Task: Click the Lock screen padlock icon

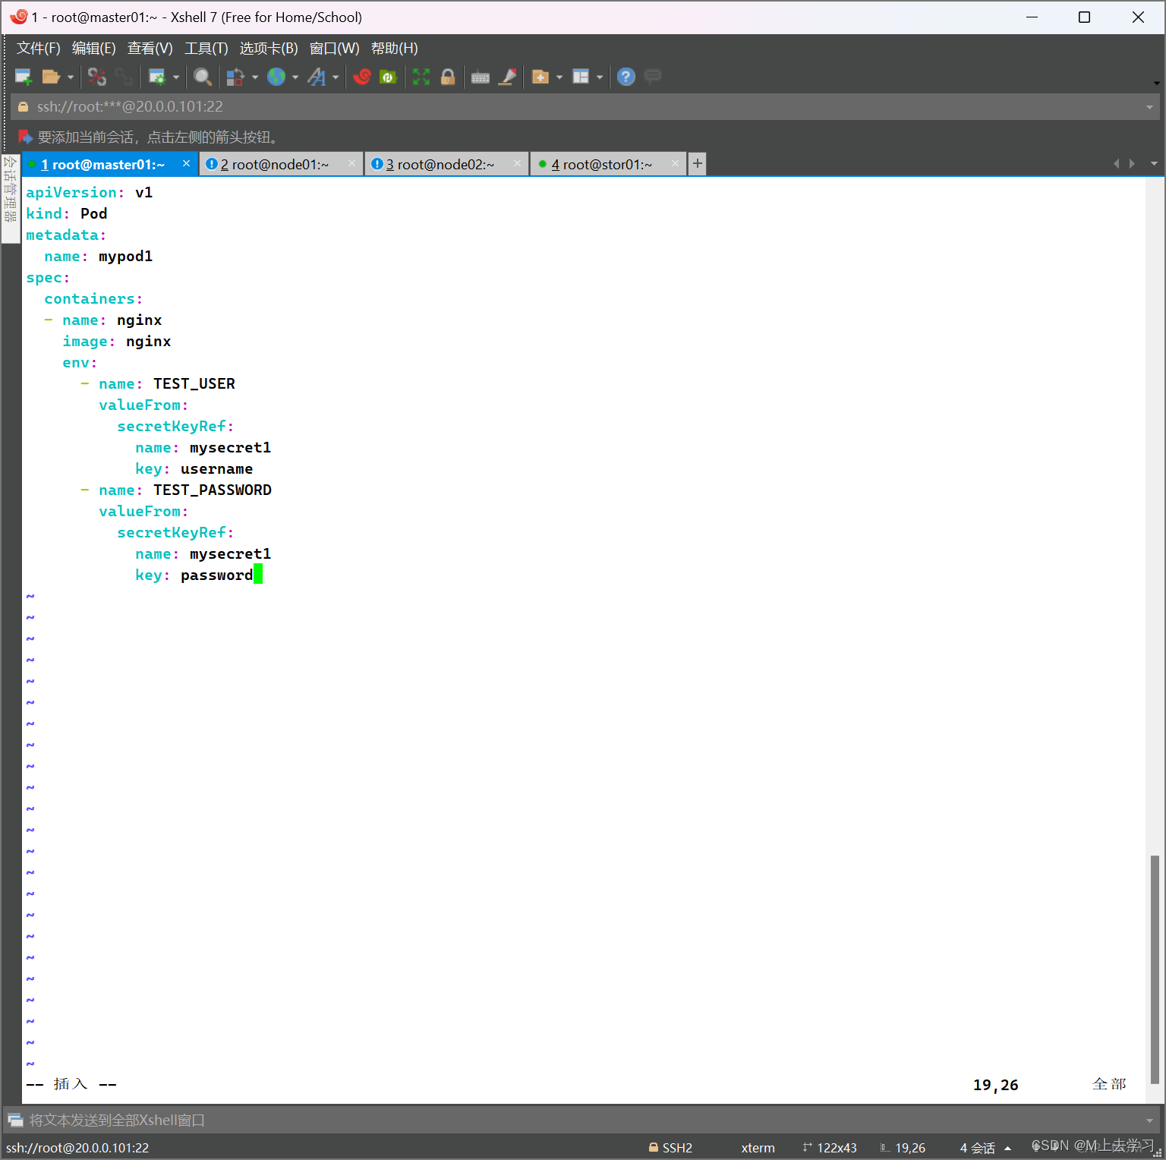Action: coord(448,77)
